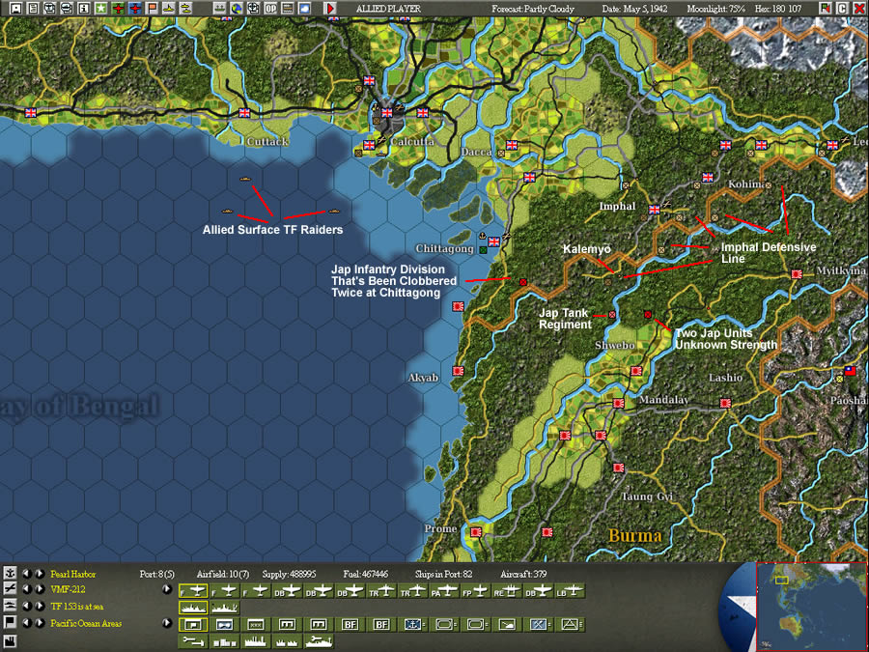The height and width of the screenshot is (652, 869).
Task: Open the info 'i' toolbar icon
Action: pos(84,8)
